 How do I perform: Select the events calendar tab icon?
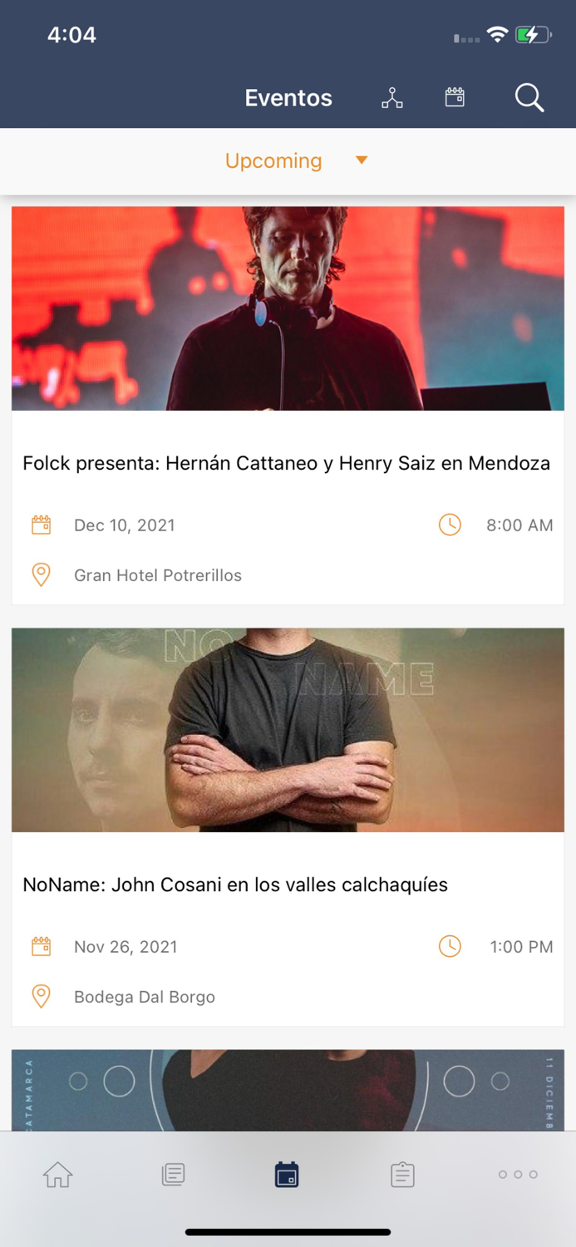pyautogui.click(x=287, y=1175)
